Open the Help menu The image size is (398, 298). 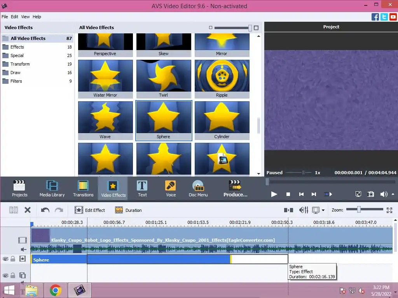(37, 17)
